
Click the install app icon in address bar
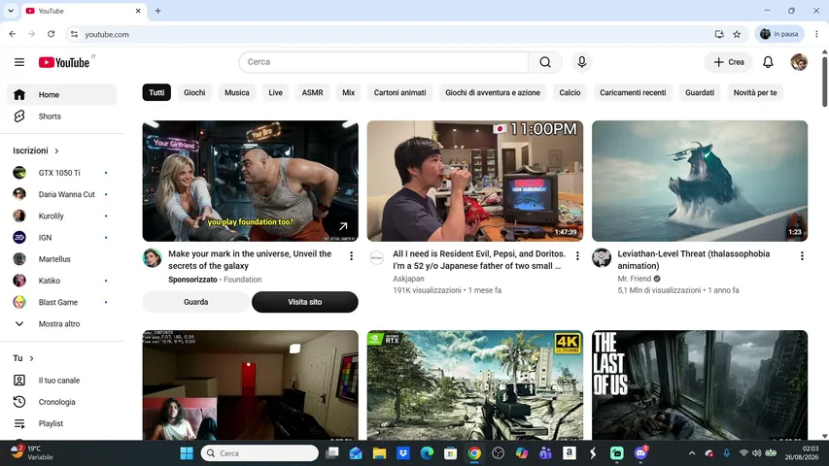[719, 34]
